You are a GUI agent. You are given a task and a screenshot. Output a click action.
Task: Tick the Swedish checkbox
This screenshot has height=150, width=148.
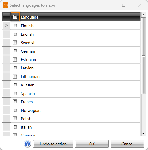point(15,43)
